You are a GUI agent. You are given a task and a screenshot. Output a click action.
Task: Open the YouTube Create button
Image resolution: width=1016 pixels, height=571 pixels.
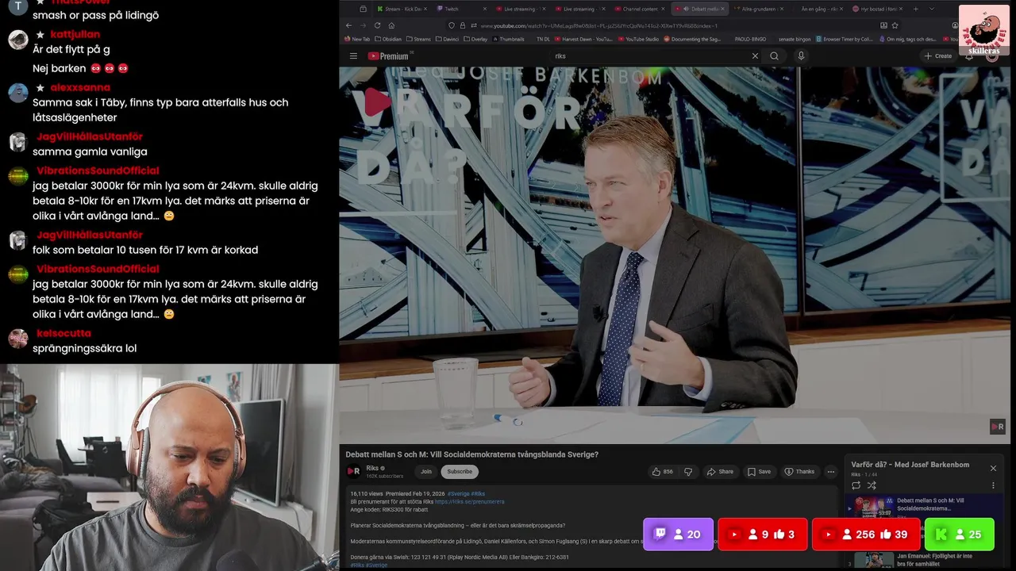938,56
